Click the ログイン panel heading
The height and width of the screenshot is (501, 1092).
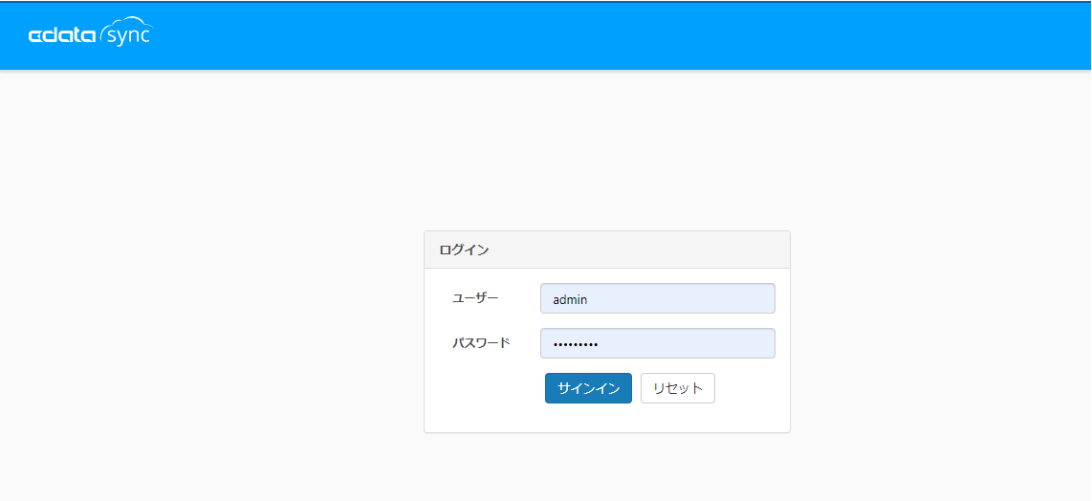point(465,250)
